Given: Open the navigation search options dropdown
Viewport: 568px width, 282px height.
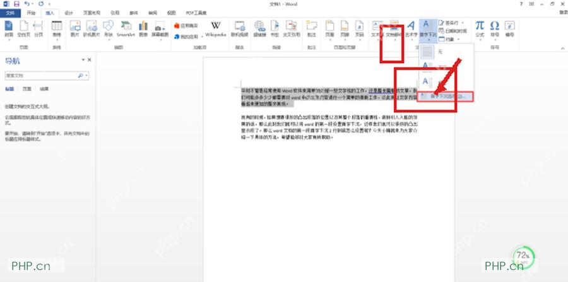Looking at the screenshot, I should 86,76.
